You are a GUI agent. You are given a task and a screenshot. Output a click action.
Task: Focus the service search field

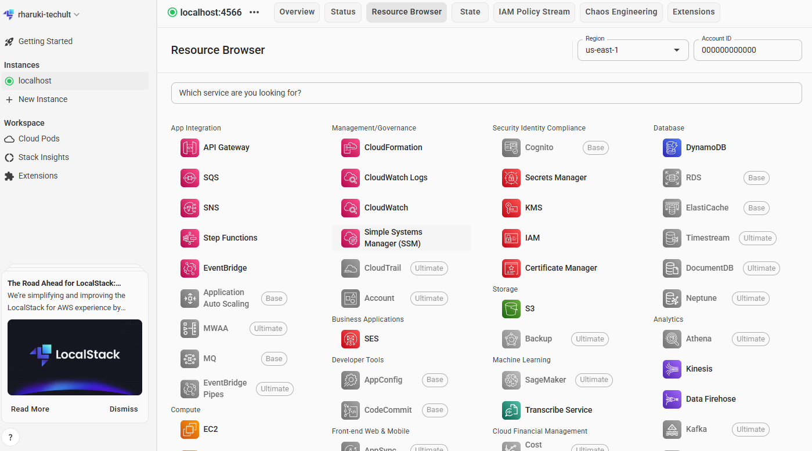point(486,93)
